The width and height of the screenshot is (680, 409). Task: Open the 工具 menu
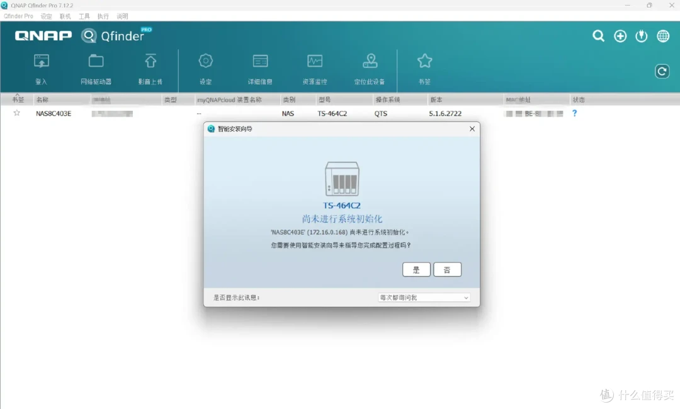click(84, 16)
